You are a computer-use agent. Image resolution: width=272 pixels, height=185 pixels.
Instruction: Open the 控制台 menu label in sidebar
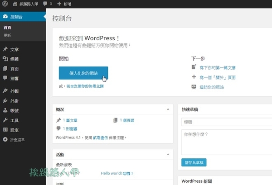[x=16, y=17]
